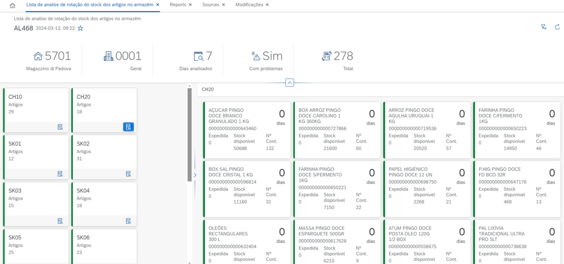
Task: Select the SK05 area card
Action: click(x=36, y=245)
